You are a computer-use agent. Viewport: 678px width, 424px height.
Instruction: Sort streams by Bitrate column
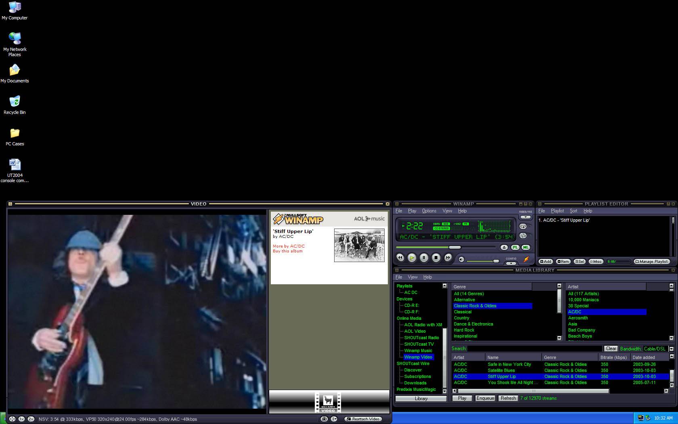pyautogui.click(x=614, y=357)
